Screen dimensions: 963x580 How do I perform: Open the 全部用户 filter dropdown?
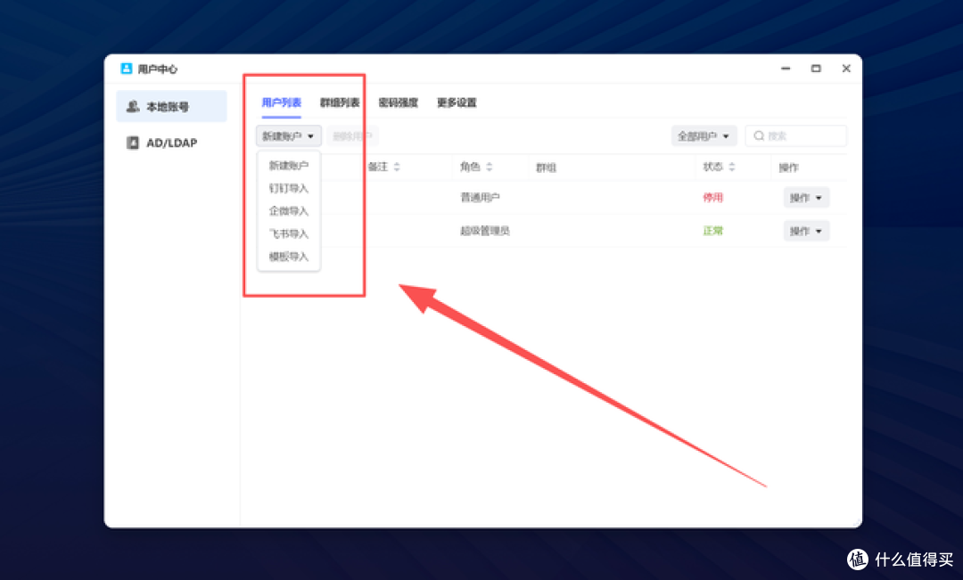[704, 136]
